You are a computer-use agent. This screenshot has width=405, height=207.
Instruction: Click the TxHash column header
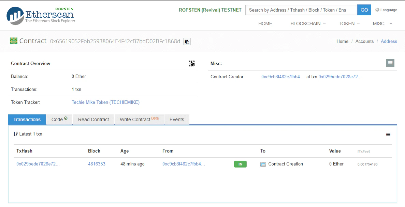pos(24,151)
